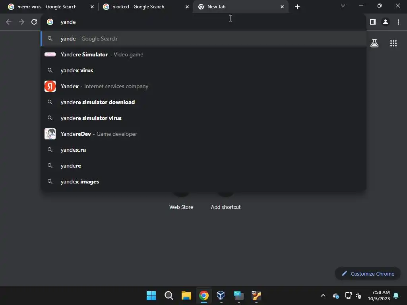Click the Google logo in address bar

coord(50,22)
